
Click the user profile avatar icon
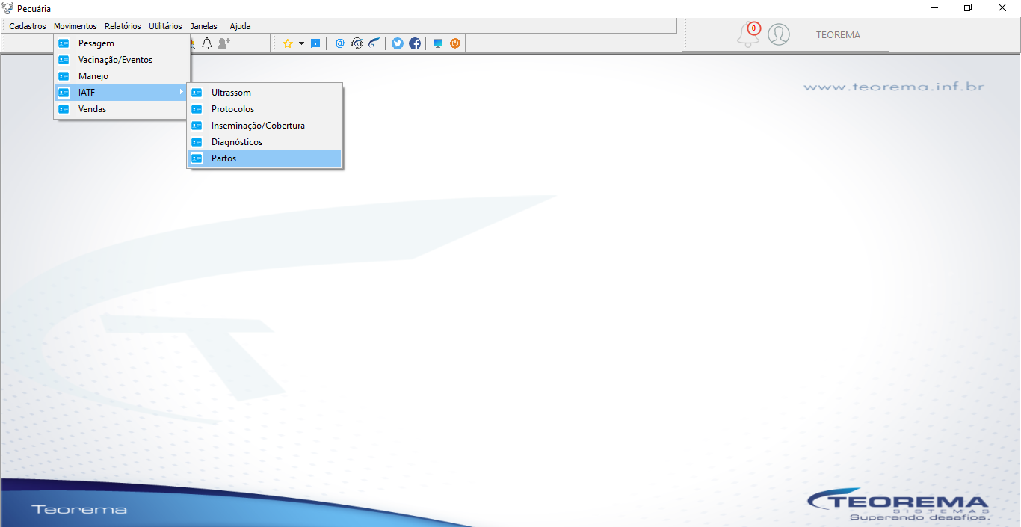tap(779, 34)
